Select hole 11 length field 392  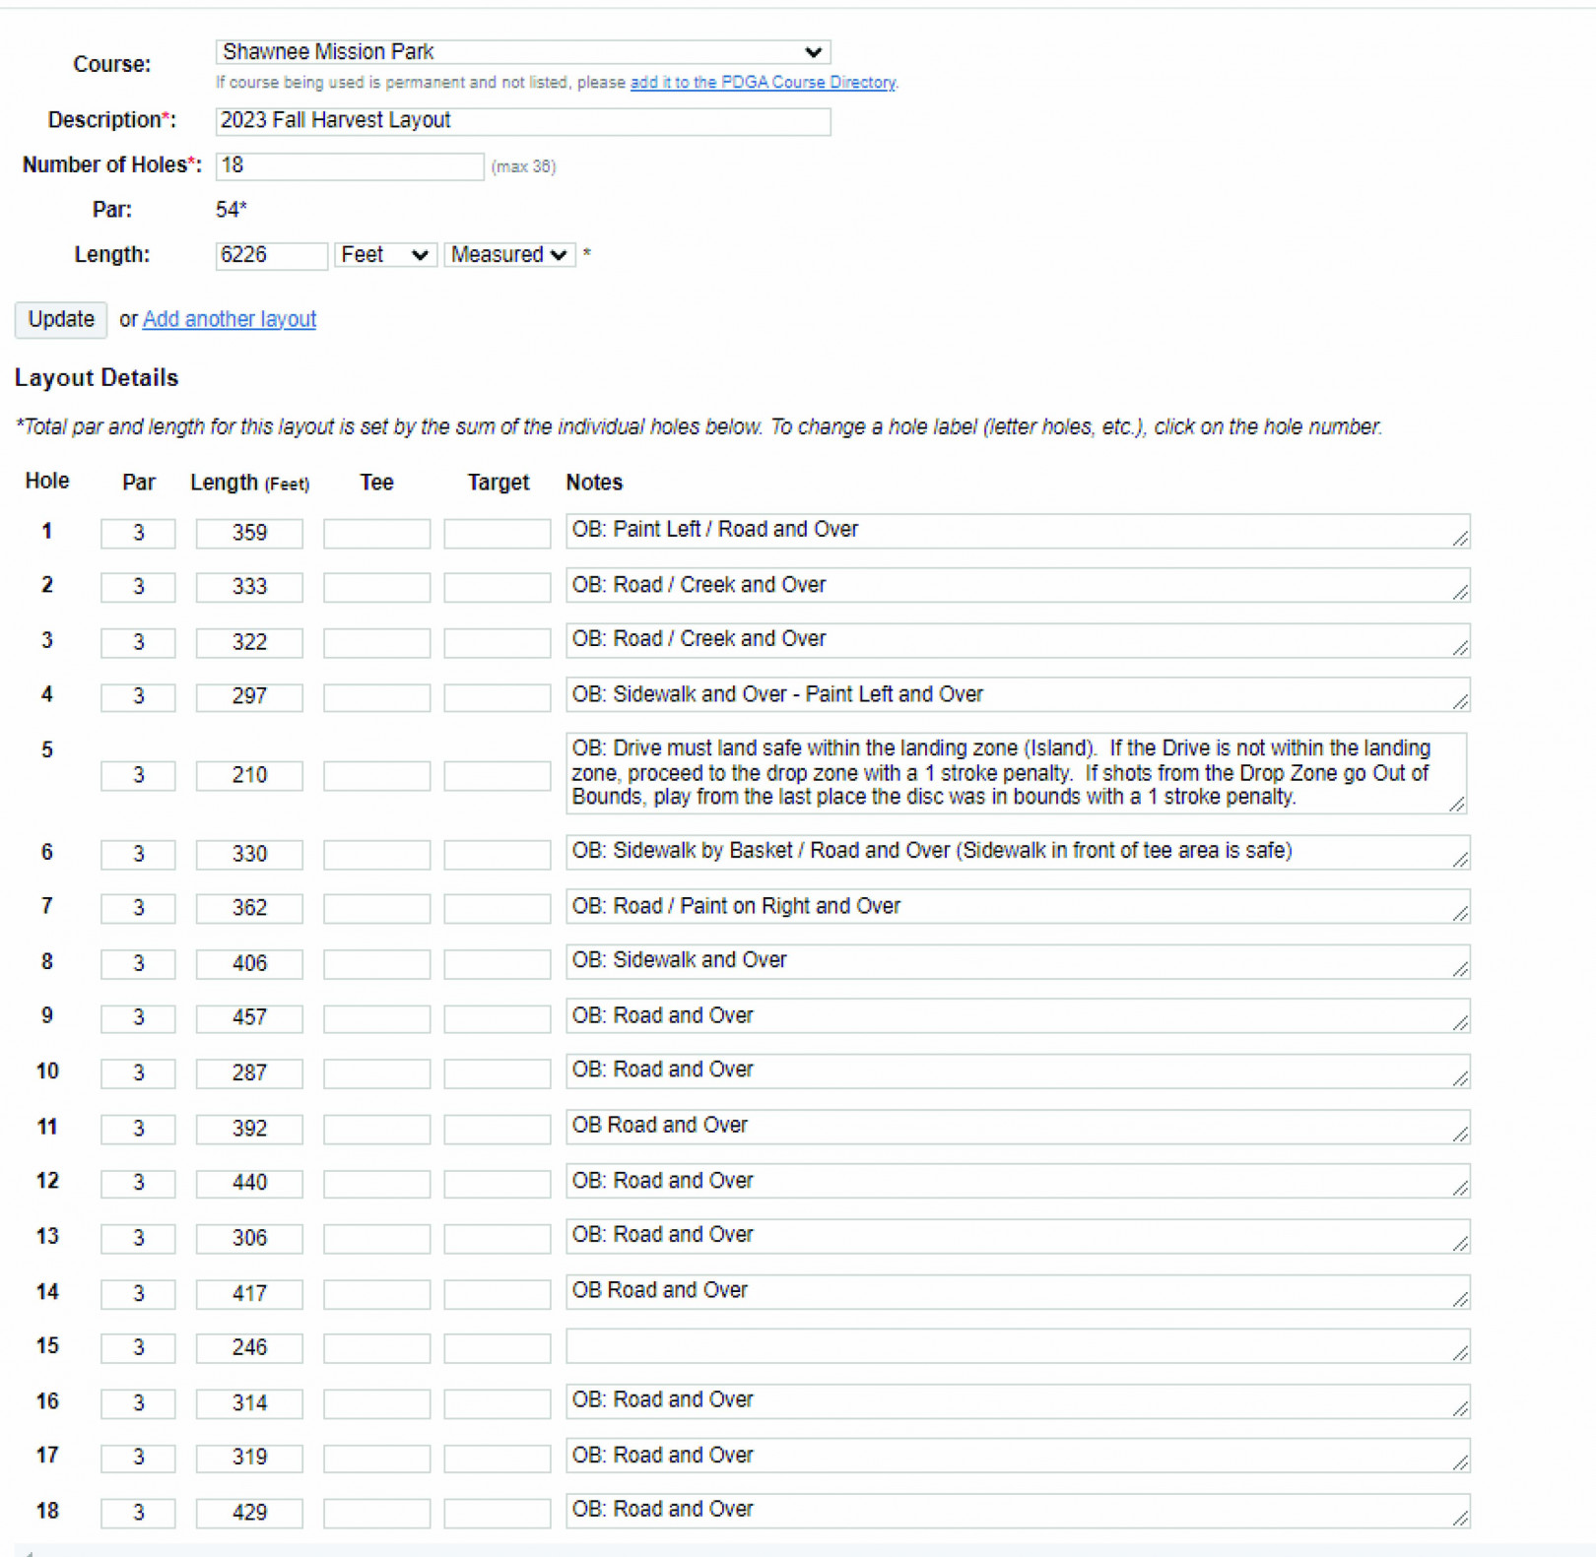pyautogui.click(x=249, y=1129)
